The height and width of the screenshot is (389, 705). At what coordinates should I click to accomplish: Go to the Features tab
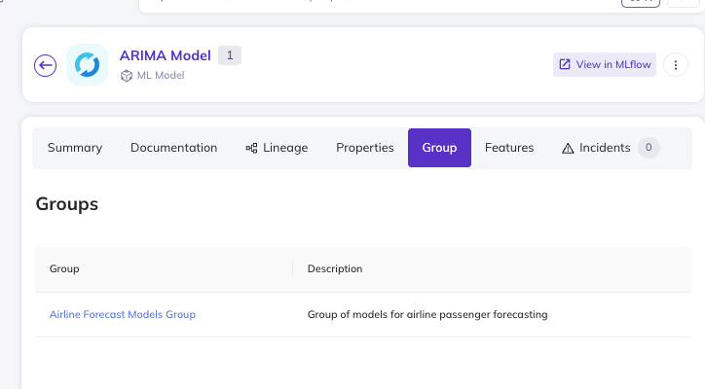point(509,148)
